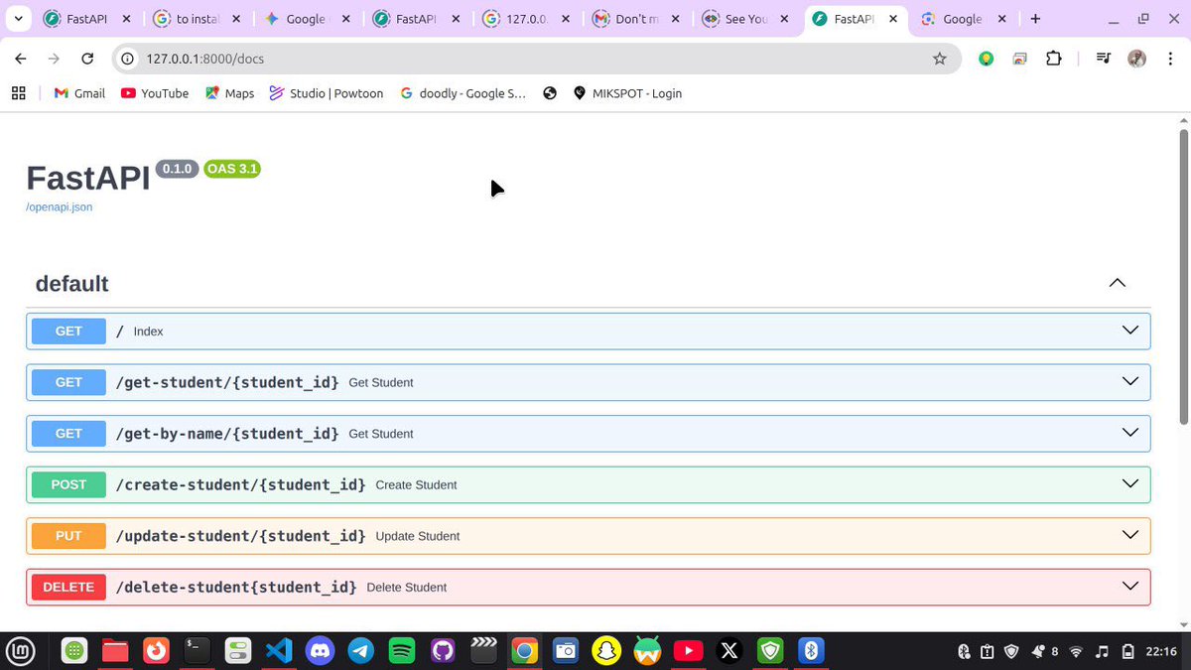The image size is (1191, 670).
Task: Open the media control icon in toolbar
Action: tap(1103, 59)
